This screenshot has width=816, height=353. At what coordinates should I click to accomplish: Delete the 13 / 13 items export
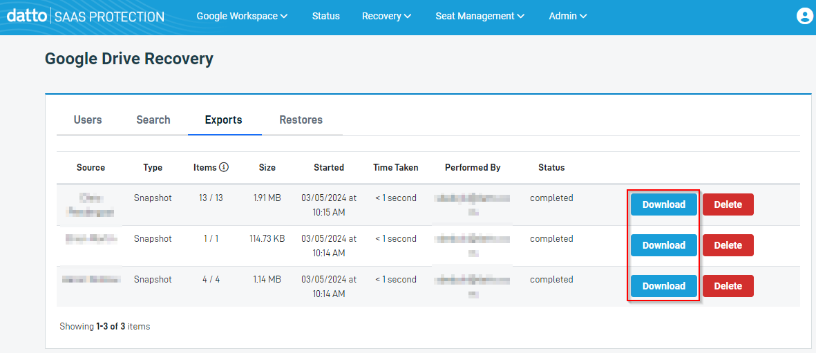[728, 204]
